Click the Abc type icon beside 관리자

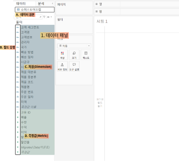point(18,42)
